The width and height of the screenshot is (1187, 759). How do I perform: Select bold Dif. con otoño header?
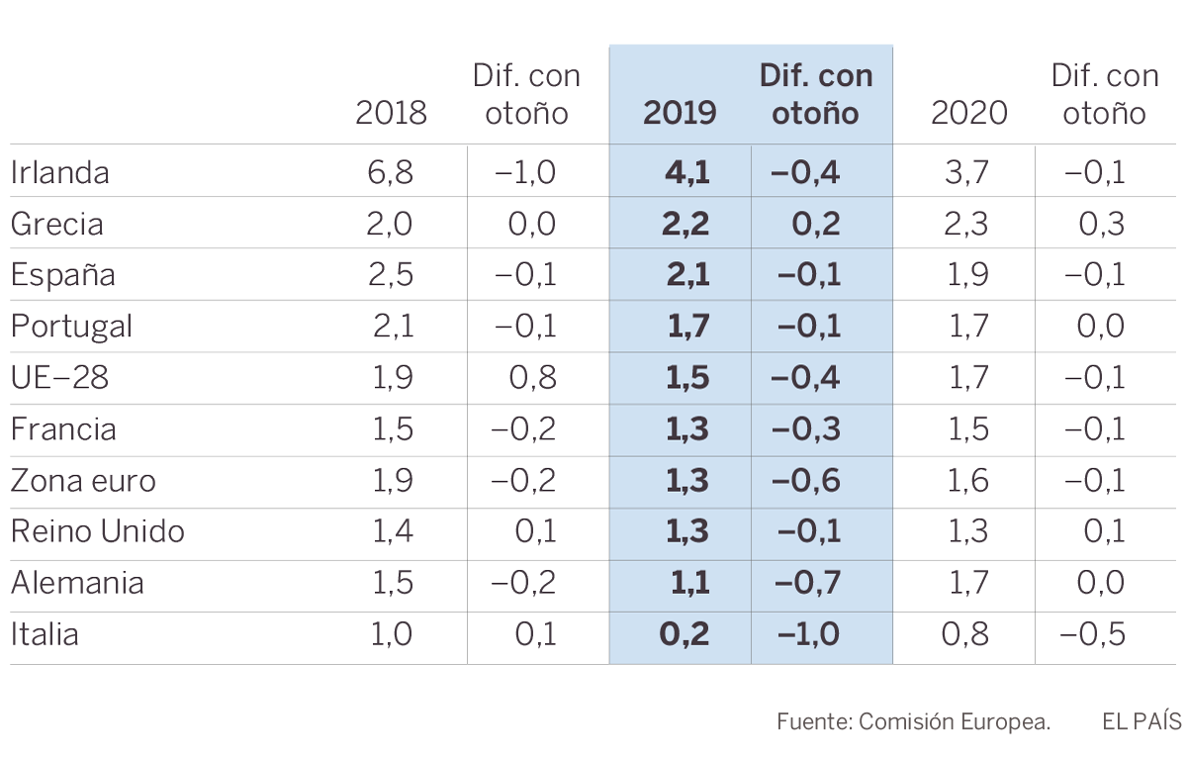(816, 94)
